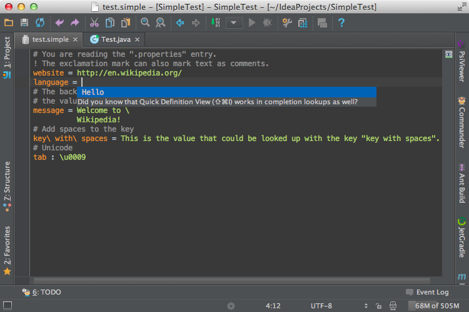
Task: Open the PsiViewer side panel
Action: (461, 61)
